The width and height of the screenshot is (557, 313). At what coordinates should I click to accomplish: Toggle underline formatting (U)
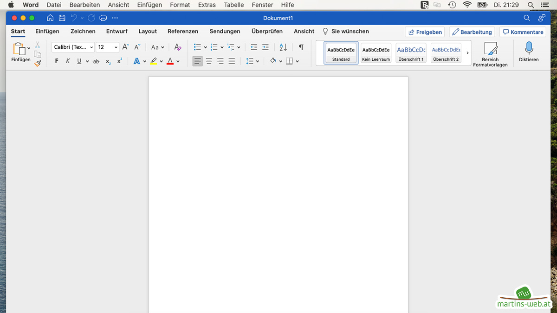click(x=79, y=61)
